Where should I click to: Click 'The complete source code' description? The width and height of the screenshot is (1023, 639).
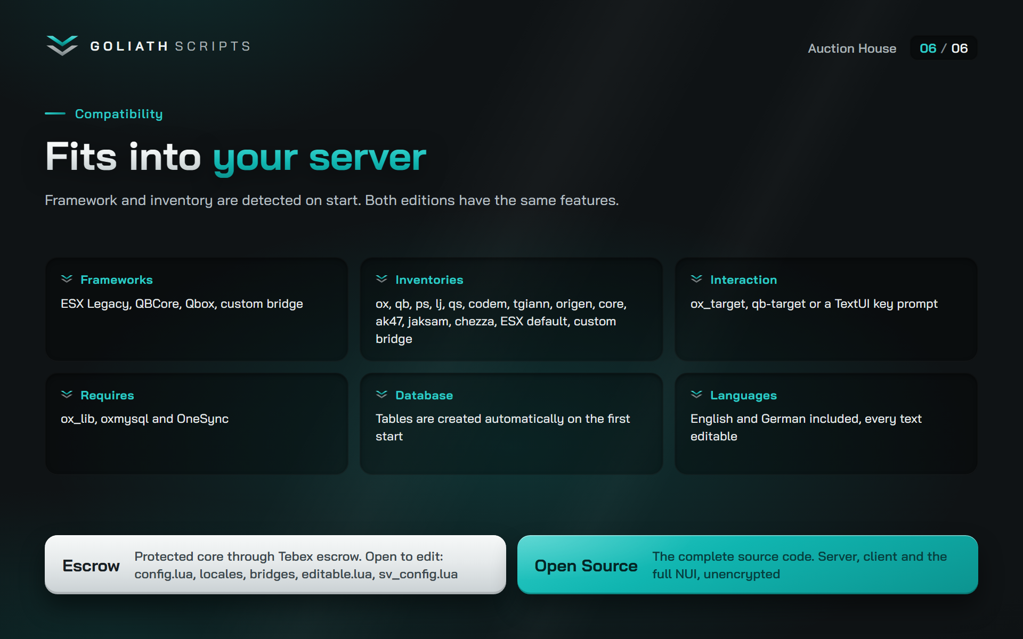click(800, 565)
